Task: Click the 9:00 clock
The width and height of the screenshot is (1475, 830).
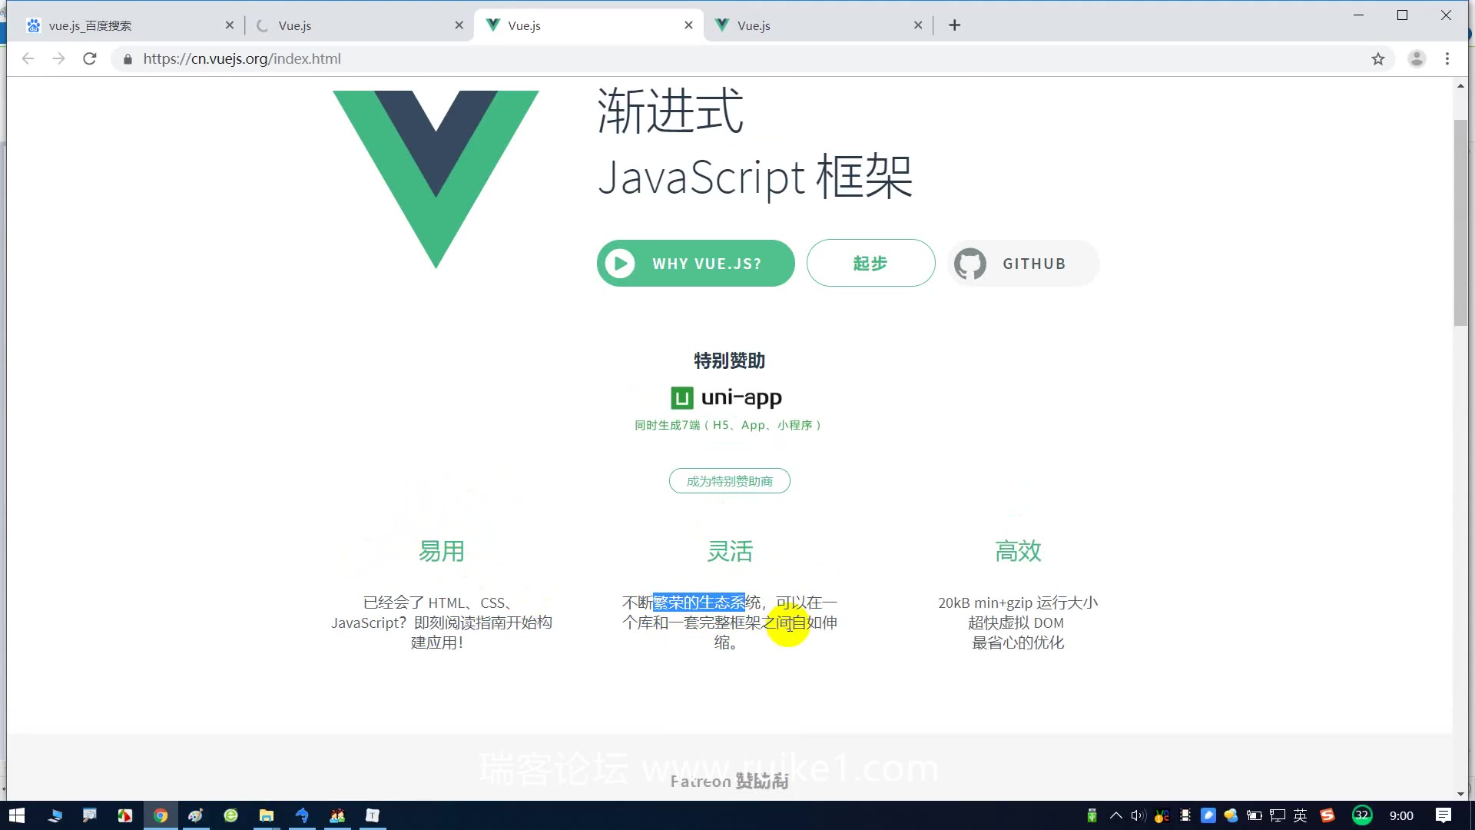Action: pos(1401,815)
